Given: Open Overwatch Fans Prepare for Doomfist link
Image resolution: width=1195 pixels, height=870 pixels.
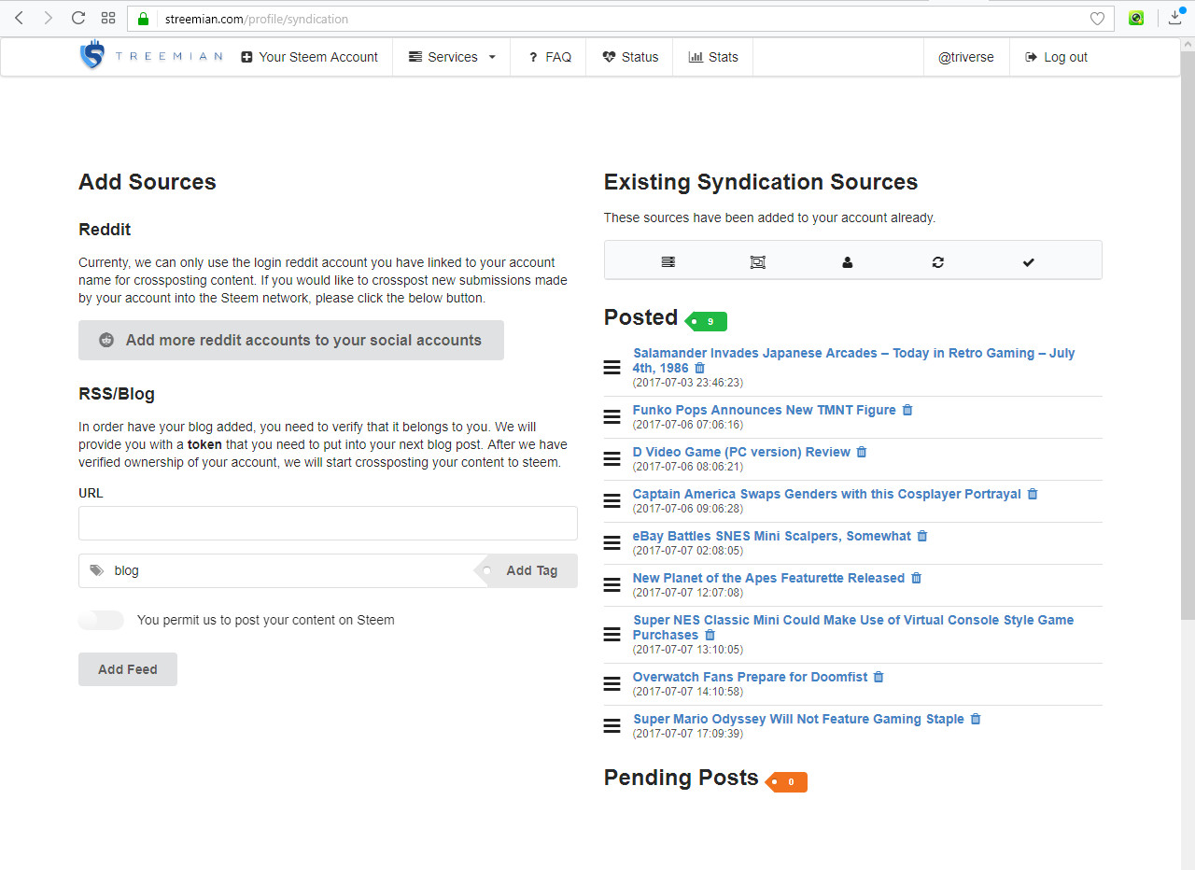Looking at the screenshot, I should click(750, 677).
